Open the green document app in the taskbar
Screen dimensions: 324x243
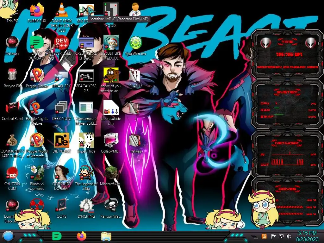(x=57, y=236)
